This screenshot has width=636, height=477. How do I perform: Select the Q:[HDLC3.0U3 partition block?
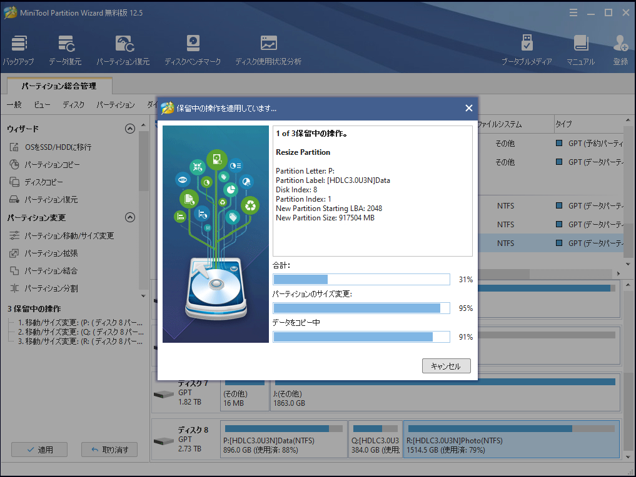(x=375, y=439)
